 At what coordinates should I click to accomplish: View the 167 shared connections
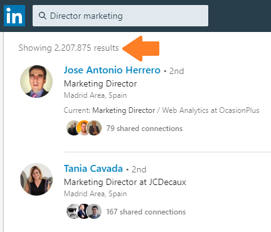coord(146,212)
